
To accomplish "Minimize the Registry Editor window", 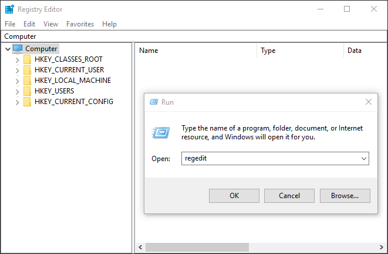I will pos(320,9).
